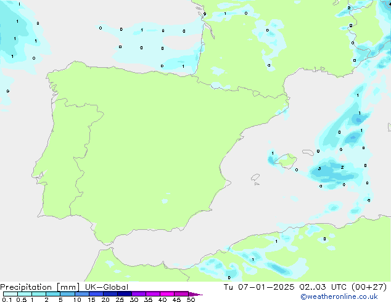Click the 15–20 mm legend color box

(96, 294)
